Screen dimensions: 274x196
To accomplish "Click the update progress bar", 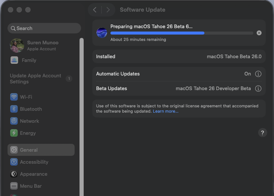I will [182, 33].
